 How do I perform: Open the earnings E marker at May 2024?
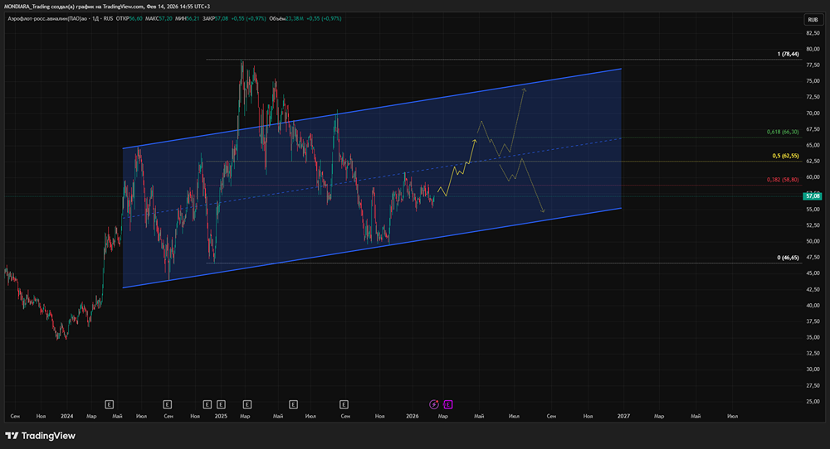[x=109, y=404]
